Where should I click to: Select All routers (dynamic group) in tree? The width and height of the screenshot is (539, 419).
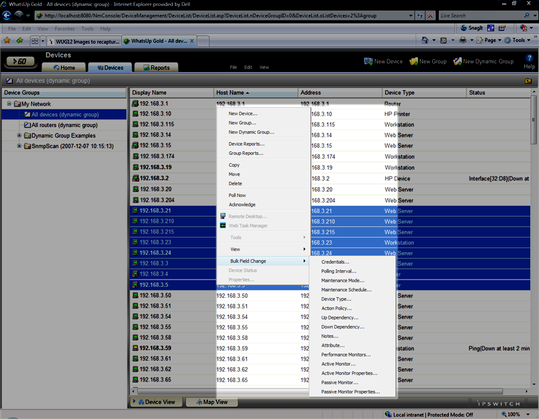click(64, 125)
